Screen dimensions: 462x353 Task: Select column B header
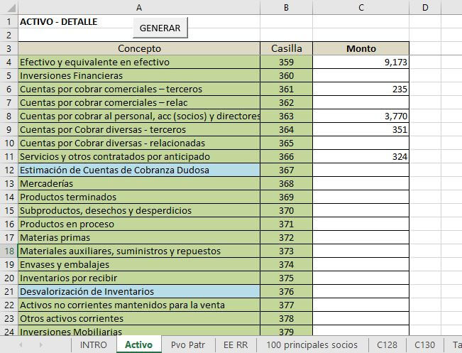pyautogui.click(x=286, y=7)
